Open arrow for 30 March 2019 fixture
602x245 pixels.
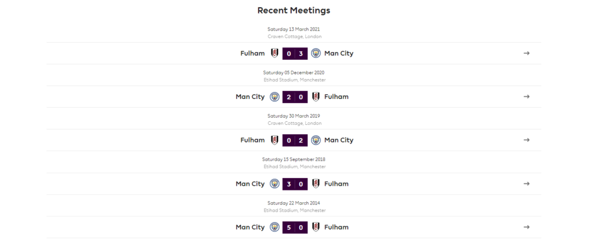pos(527,140)
